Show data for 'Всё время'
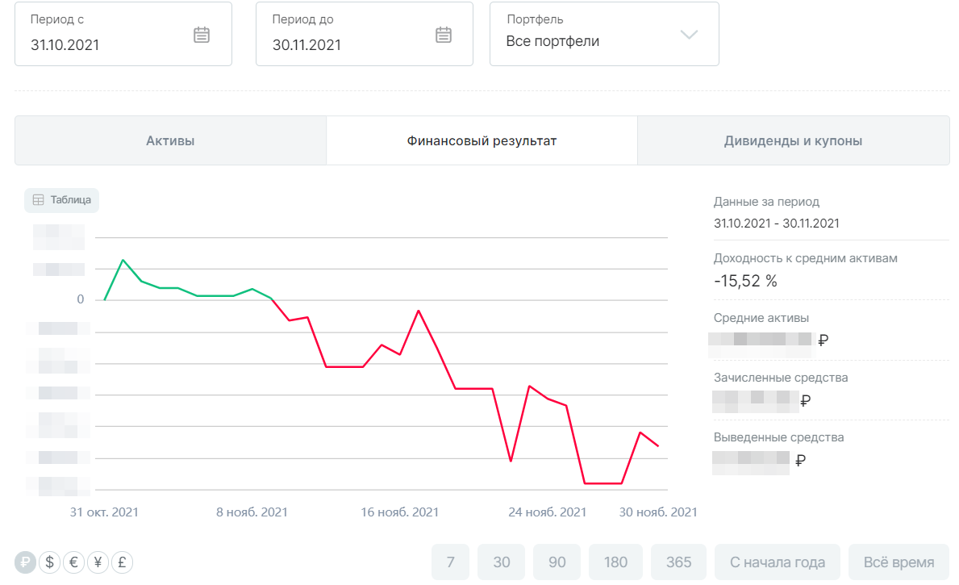The image size is (959, 585). [x=899, y=562]
